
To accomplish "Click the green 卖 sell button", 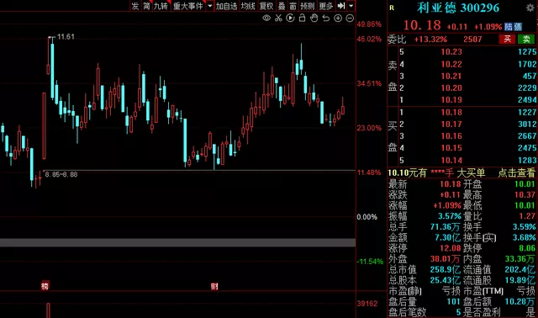I will (x=526, y=40).
